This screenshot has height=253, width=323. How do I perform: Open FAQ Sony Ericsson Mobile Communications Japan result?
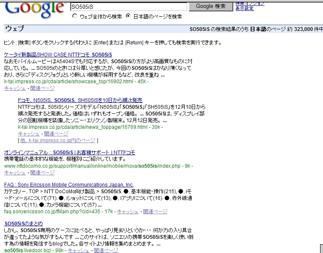tap(69, 185)
